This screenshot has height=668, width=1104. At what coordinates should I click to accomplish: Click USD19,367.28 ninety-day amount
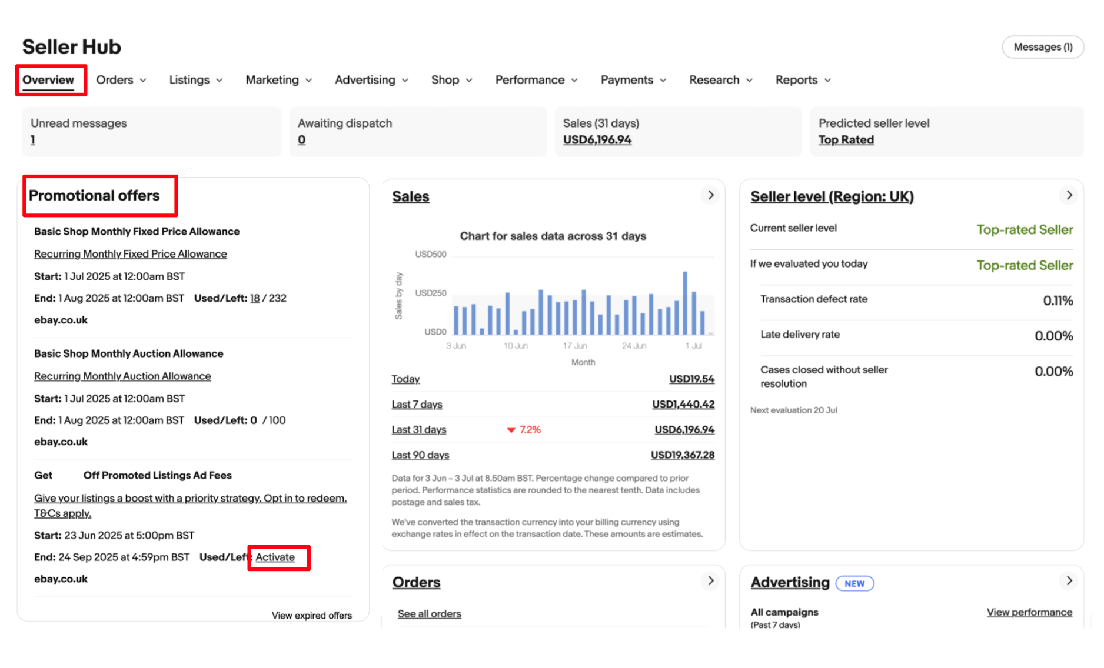click(683, 455)
